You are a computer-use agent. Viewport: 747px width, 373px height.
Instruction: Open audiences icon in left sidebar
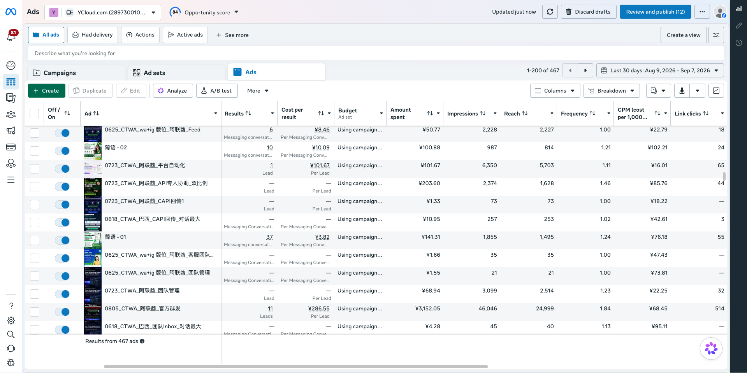[x=11, y=114]
